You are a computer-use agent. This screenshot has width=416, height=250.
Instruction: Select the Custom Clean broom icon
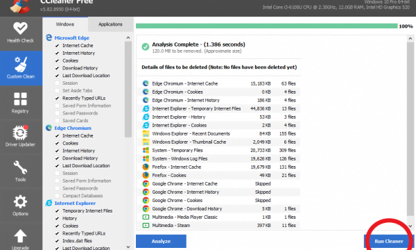click(20, 64)
